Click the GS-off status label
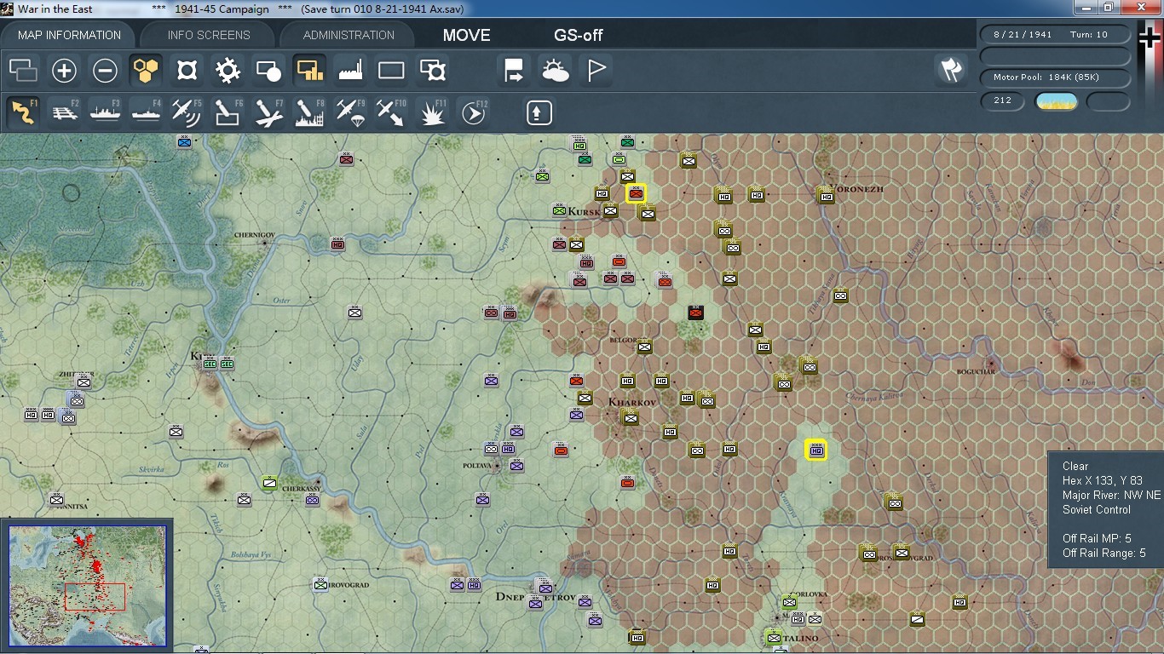 (579, 35)
